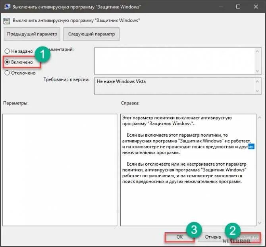Maximize the policy dialog window
The height and width of the screenshot is (247, 266).
(238, 7)
